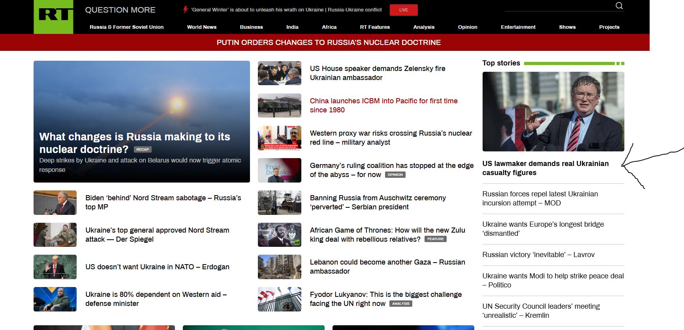Open 'African Game of Thrones' feature story
The height and width of the screenshot is (330, 684).
click(387, 235)
